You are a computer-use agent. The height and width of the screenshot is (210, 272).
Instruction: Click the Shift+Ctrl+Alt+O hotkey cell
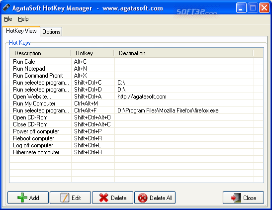click(x=92, y=117)
